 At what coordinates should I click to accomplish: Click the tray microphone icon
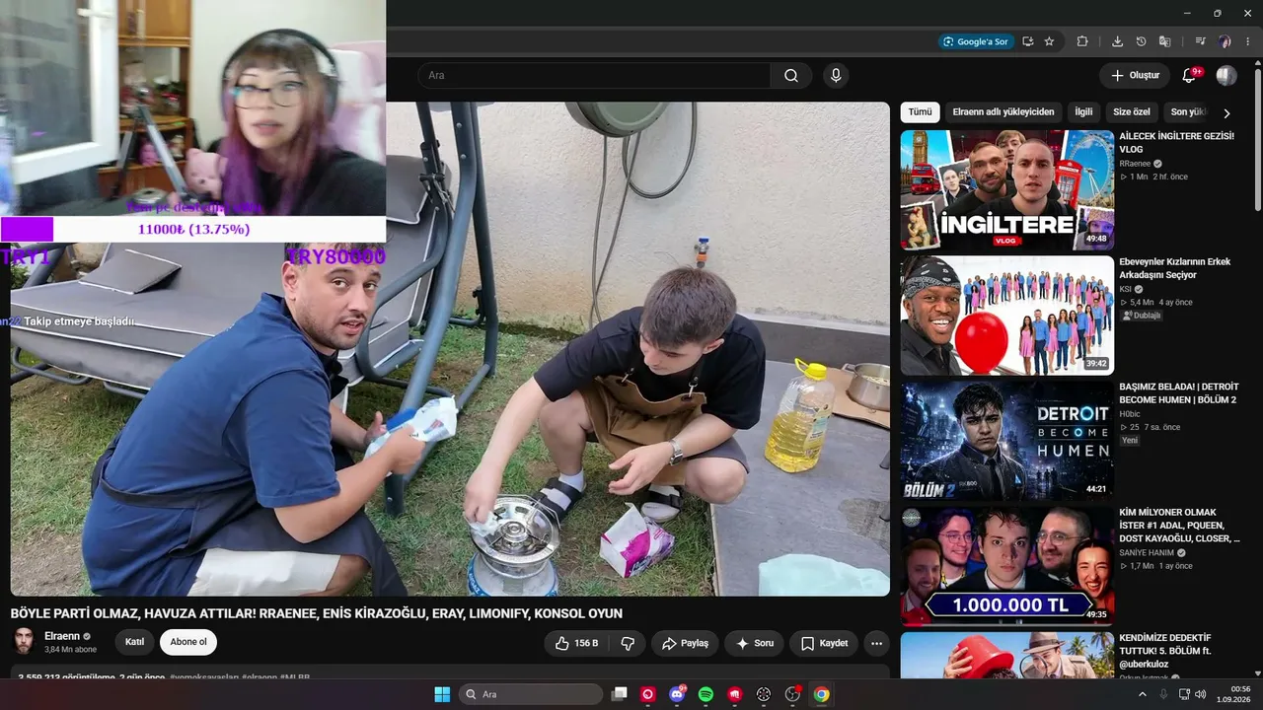coord(1163,694)
